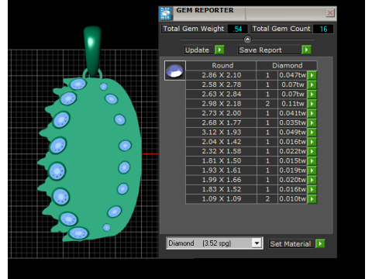Click the green arrow for the 0.11tw row
This screenshot has height=279, width=372.
[x=312, y=104]
